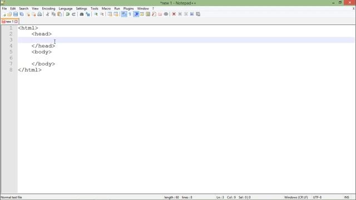Open the Tools menu
The height and width of the screenshot is (200, 356).
95,9
